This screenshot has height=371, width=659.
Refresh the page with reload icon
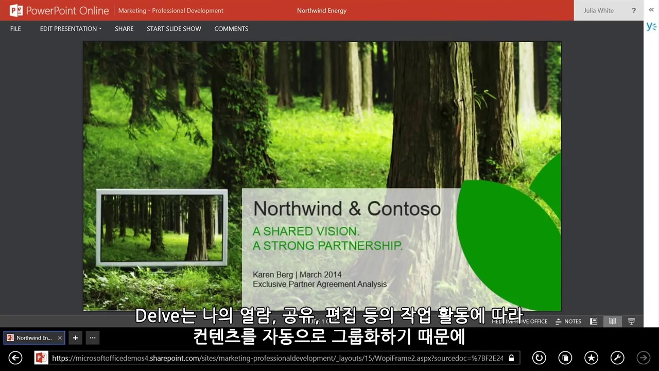pos(539,358)
